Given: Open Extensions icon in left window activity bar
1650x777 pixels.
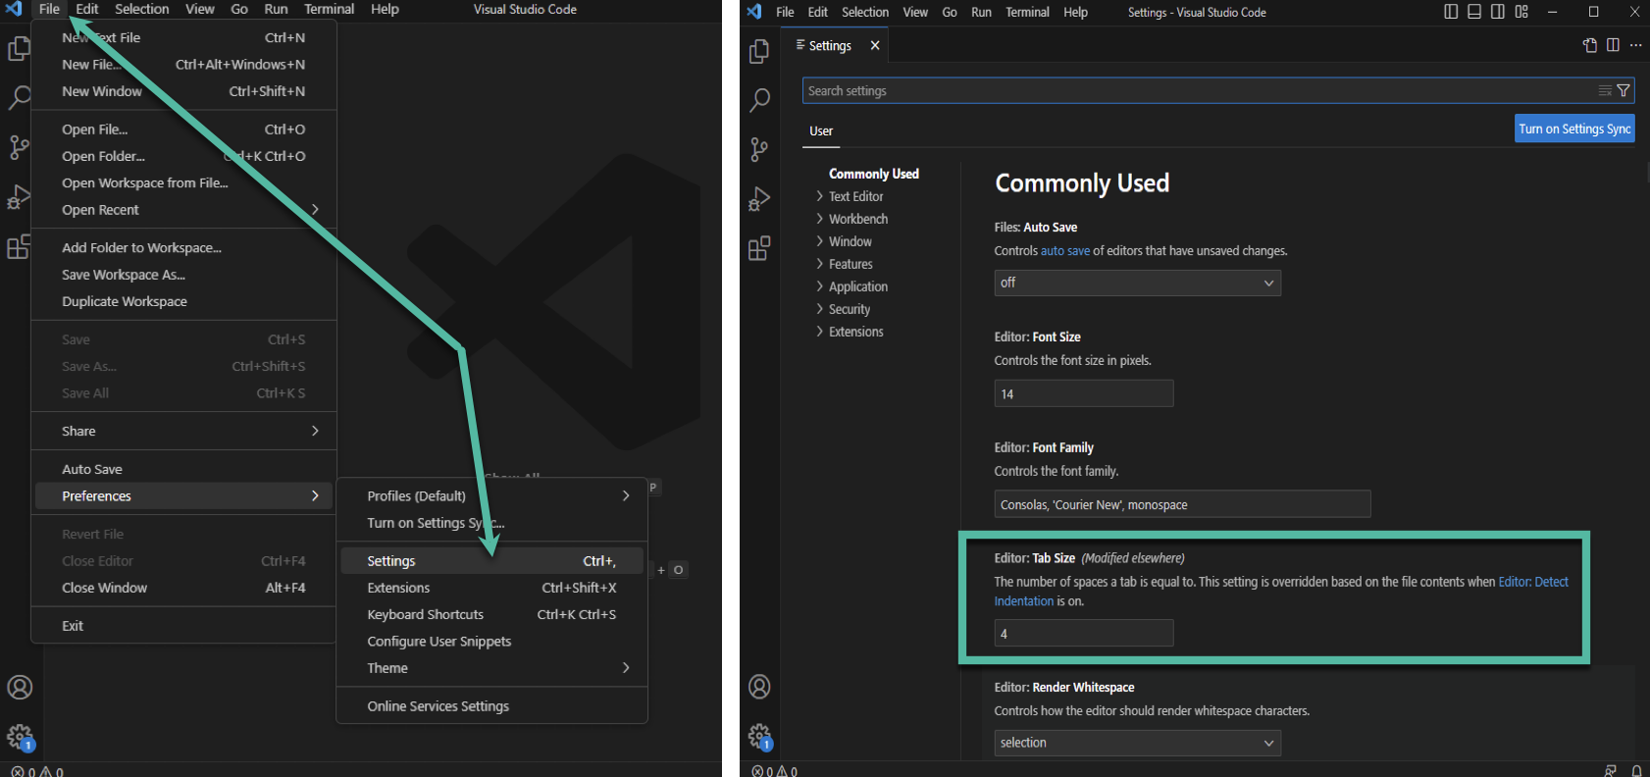Looking at the screenshot, I should pos(19,246).
